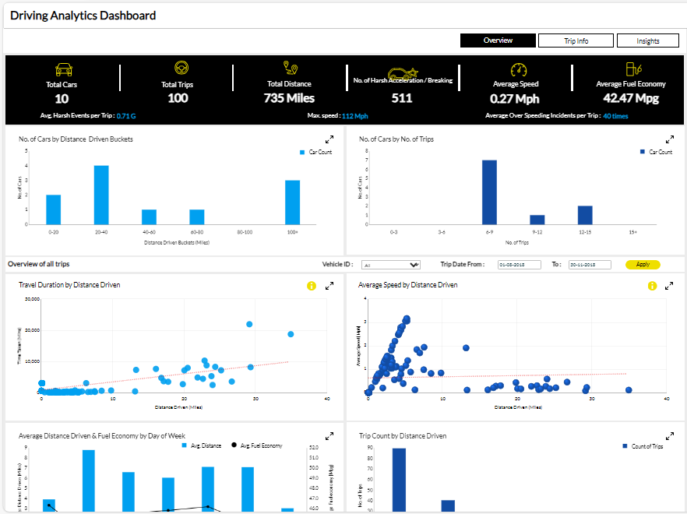This screenshot has height=514, width=687.
Task: Expand the Average Speed by Distance Driven chart
Action: [x=669, y=286]
